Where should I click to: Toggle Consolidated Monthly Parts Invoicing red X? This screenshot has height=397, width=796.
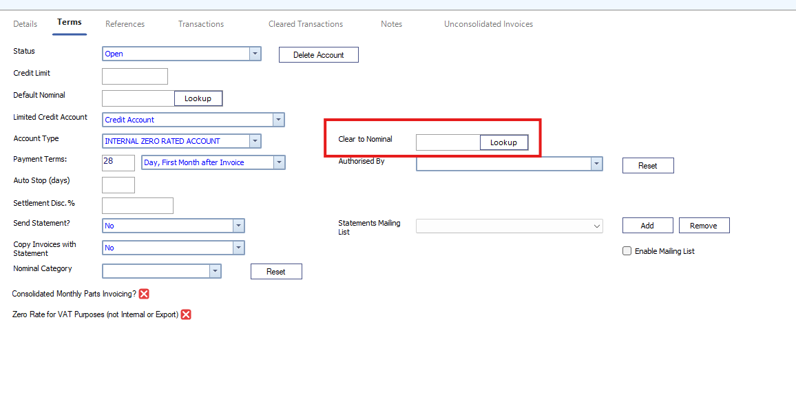click(x=144, y=294)
